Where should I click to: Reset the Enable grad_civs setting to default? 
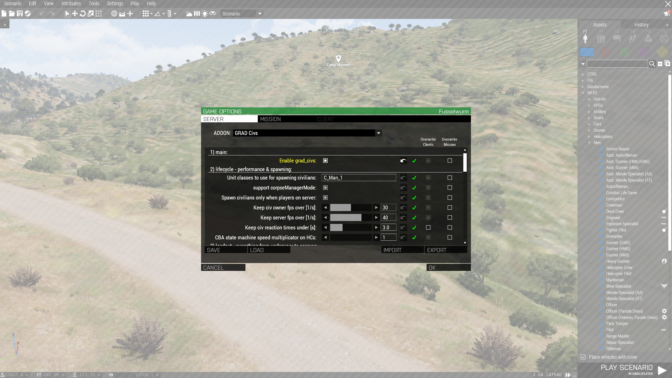pyautogui.click(x=403, y=161)
